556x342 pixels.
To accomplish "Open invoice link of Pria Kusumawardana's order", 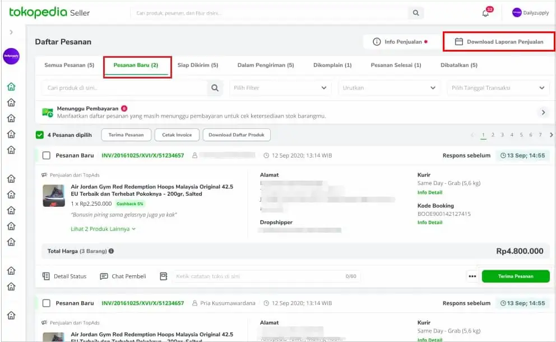I will tap(142, 303).
